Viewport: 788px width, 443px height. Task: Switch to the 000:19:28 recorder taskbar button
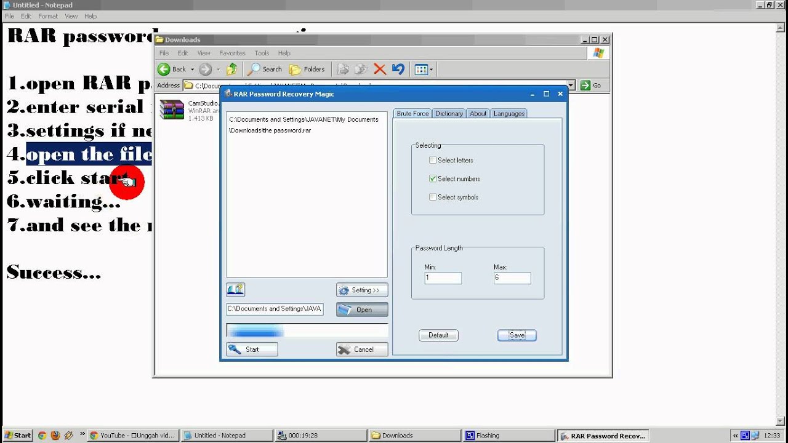pyautogui.click(x=321, y=435)
